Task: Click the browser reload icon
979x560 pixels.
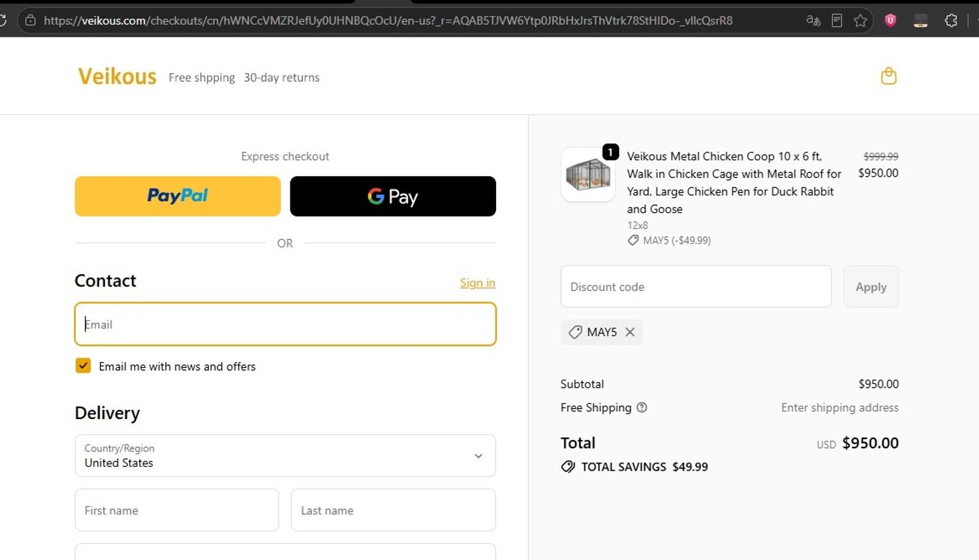Action: (x=3, y=20)
